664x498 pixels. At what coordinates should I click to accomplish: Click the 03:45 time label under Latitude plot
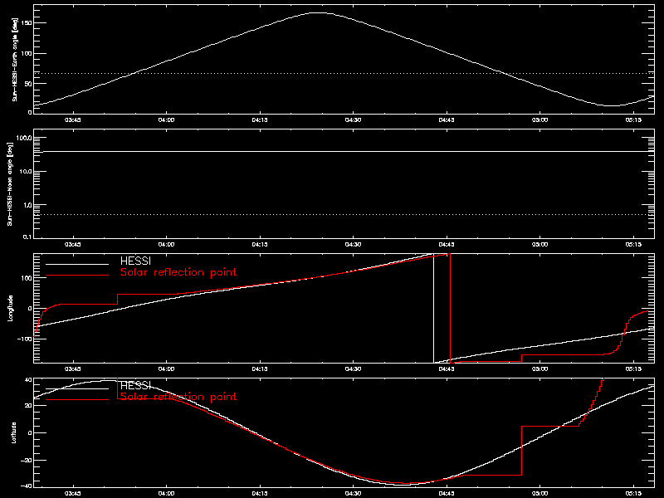point(72,493)
